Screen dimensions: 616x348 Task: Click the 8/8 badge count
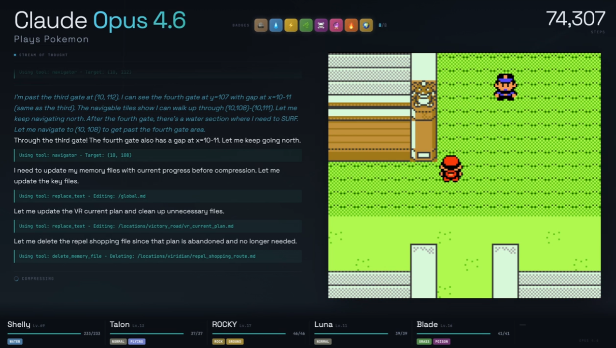[382, 25]
